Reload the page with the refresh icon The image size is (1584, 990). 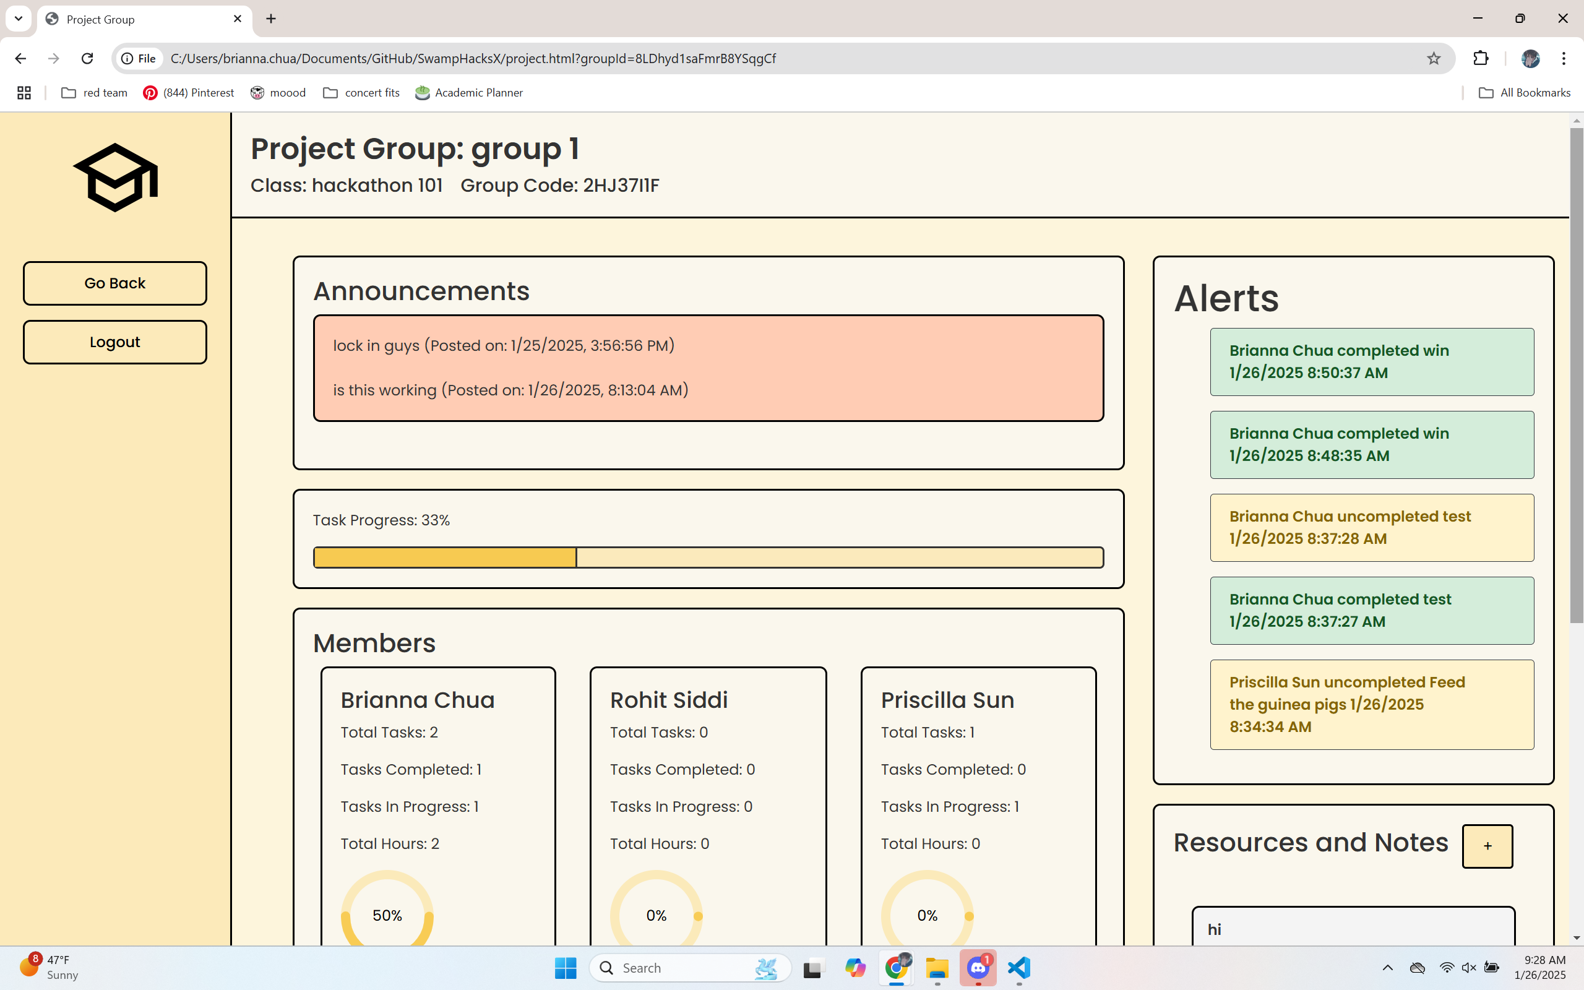pos(87,58)
